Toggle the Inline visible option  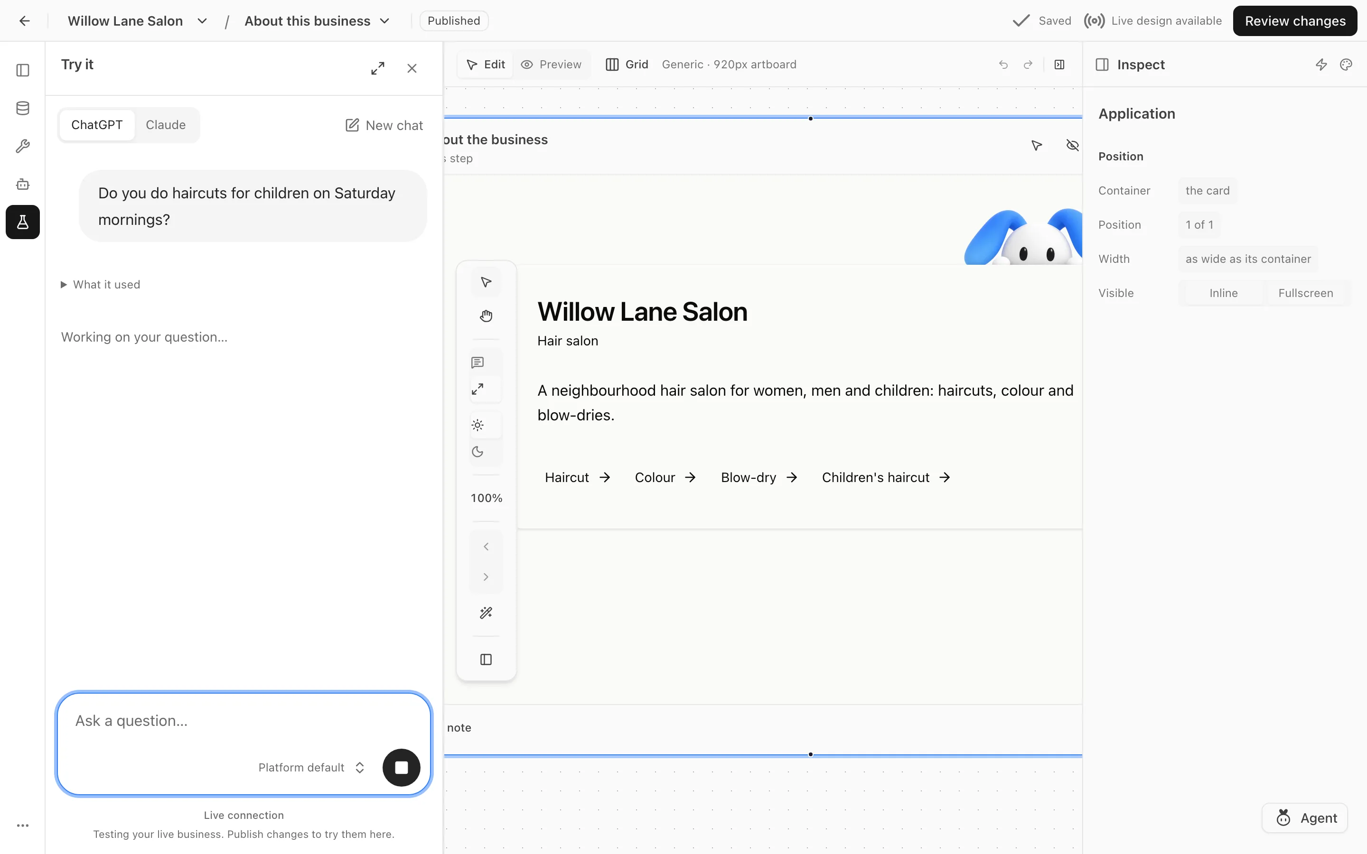[1223, 293]
